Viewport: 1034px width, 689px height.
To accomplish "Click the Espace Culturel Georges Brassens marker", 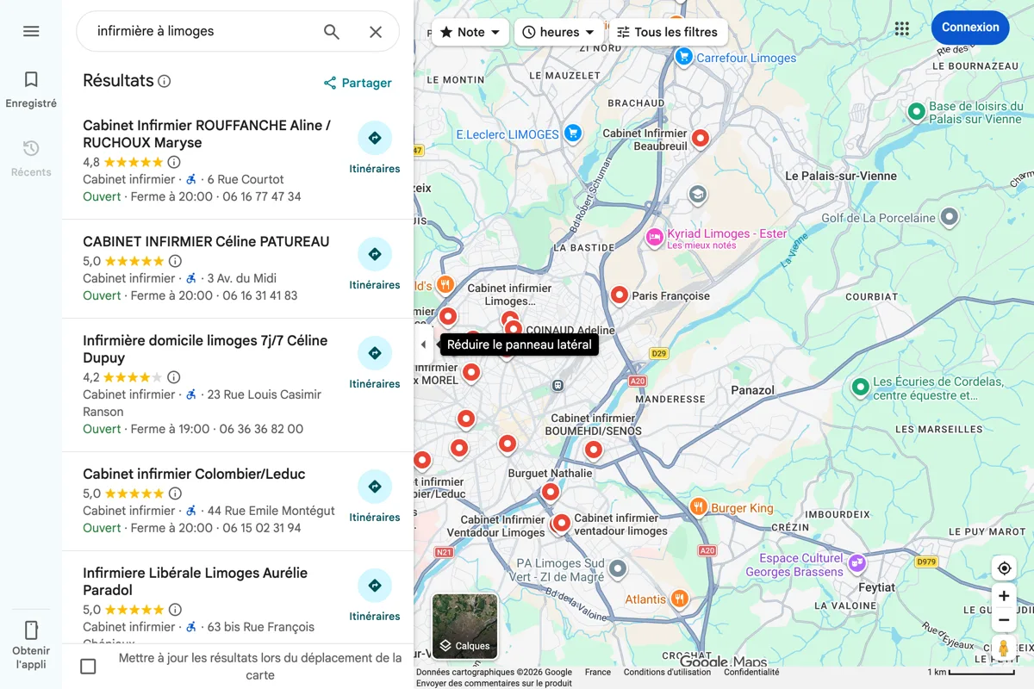I will [x=856, y=563].
